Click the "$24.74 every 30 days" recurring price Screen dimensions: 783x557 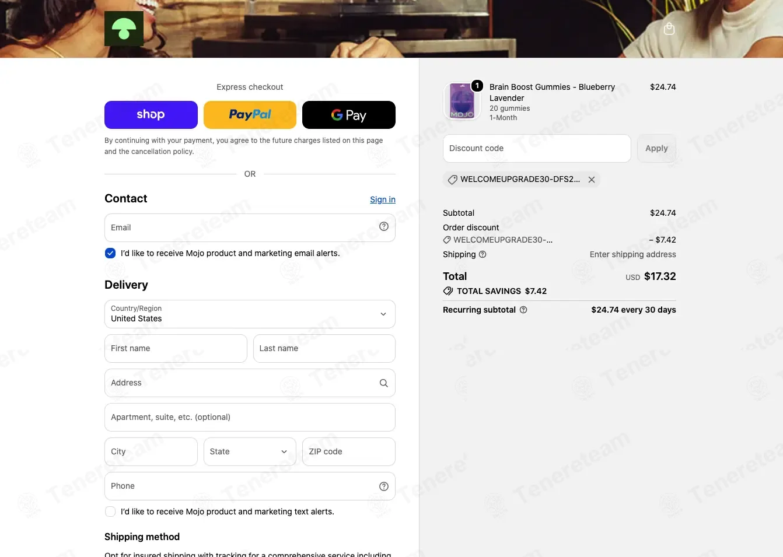634,310
